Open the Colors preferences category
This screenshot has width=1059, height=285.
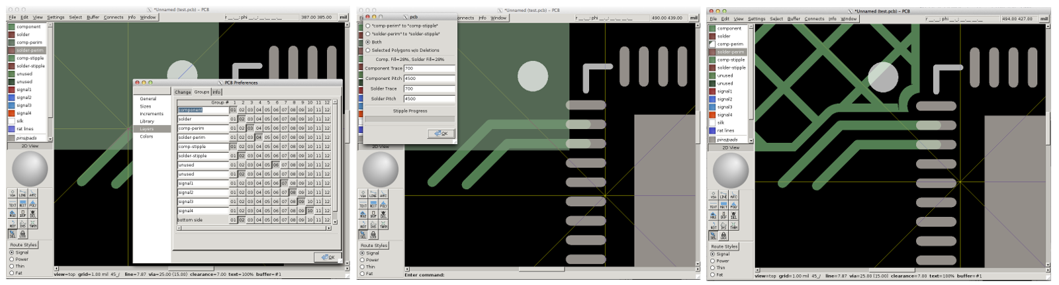point(146,136)
